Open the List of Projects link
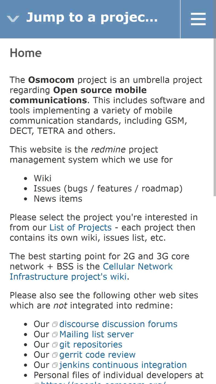Image resolution: width=216 pixels, height=384 pixels. (x=80, y=228)
